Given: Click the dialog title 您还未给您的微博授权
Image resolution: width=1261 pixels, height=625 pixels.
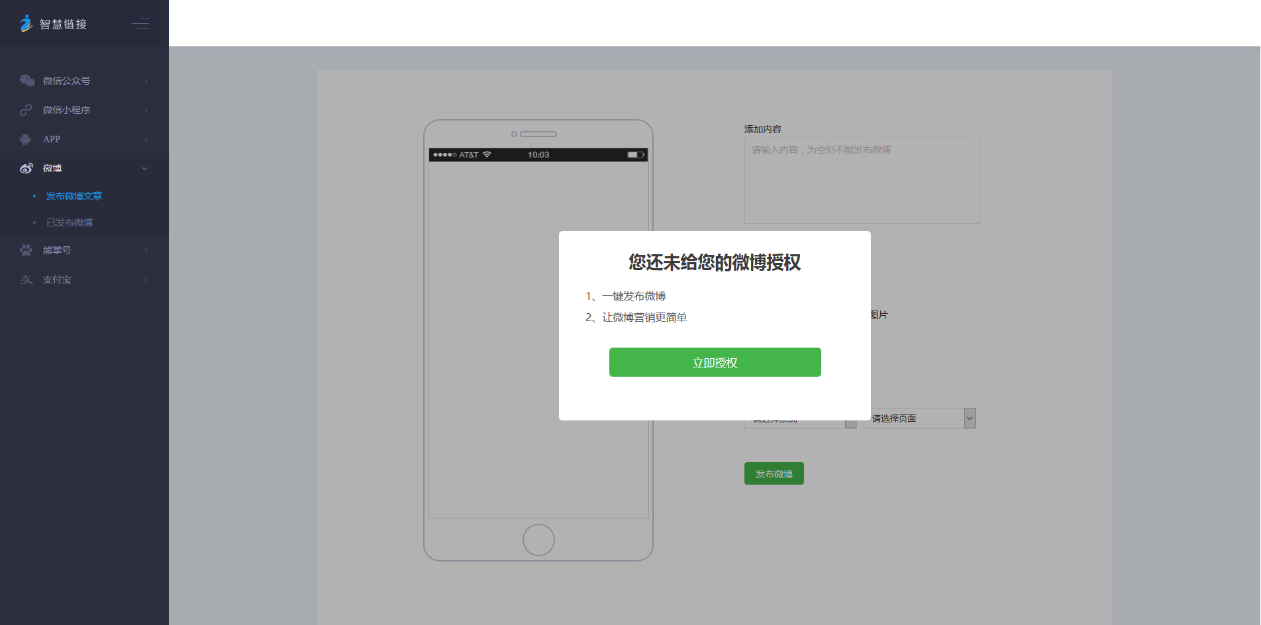Looking at the screenshot, I should click(x=715, y=262).
